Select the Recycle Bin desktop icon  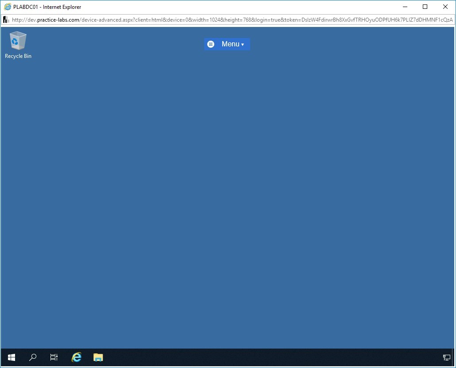[18, 41]
